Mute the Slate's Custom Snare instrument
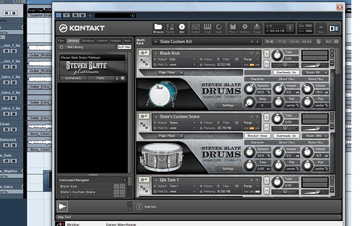Screen dimensions: 362x226 266,127
